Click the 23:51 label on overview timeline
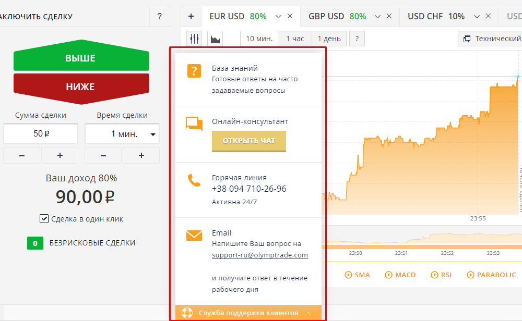Image resolution: width=522 pixels, height=321 pixels. 401,253
